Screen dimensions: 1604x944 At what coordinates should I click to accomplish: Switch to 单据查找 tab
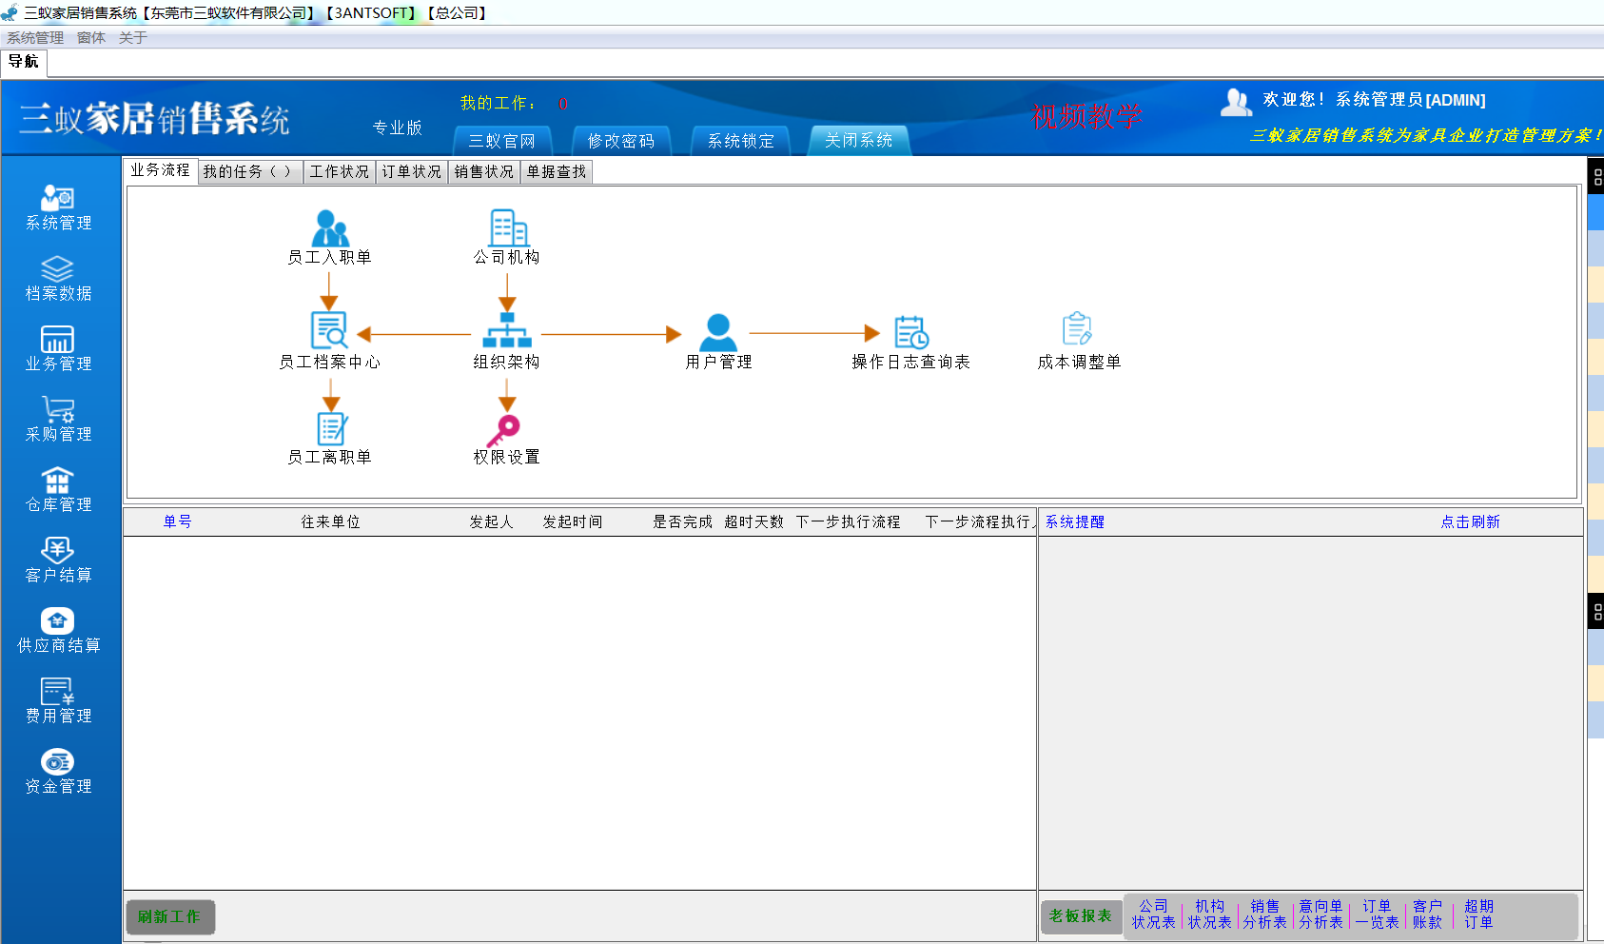[x=557, y=171]
